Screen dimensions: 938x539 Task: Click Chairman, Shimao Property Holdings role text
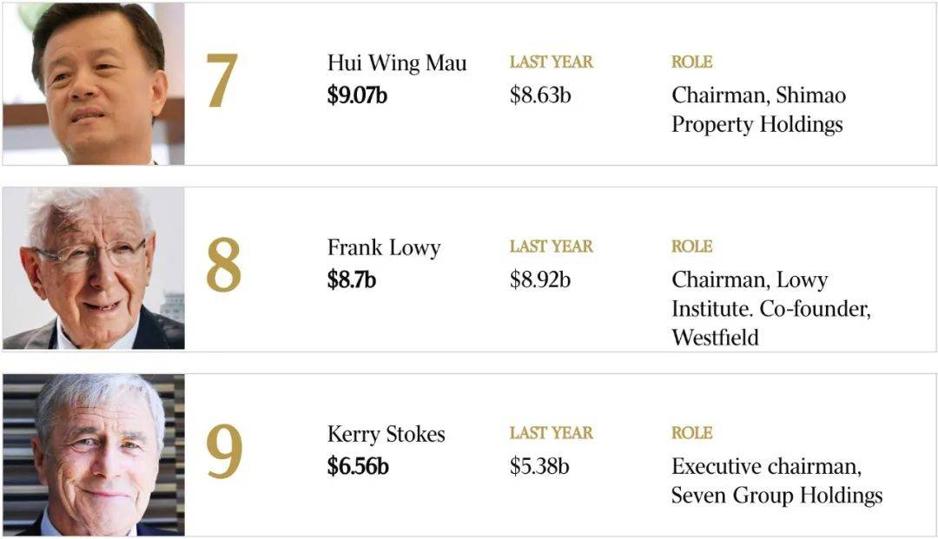[758, 110]
